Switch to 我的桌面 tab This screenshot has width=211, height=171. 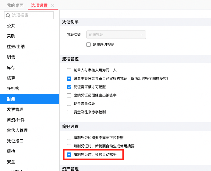pyautogui.click(x=15, y=6)
